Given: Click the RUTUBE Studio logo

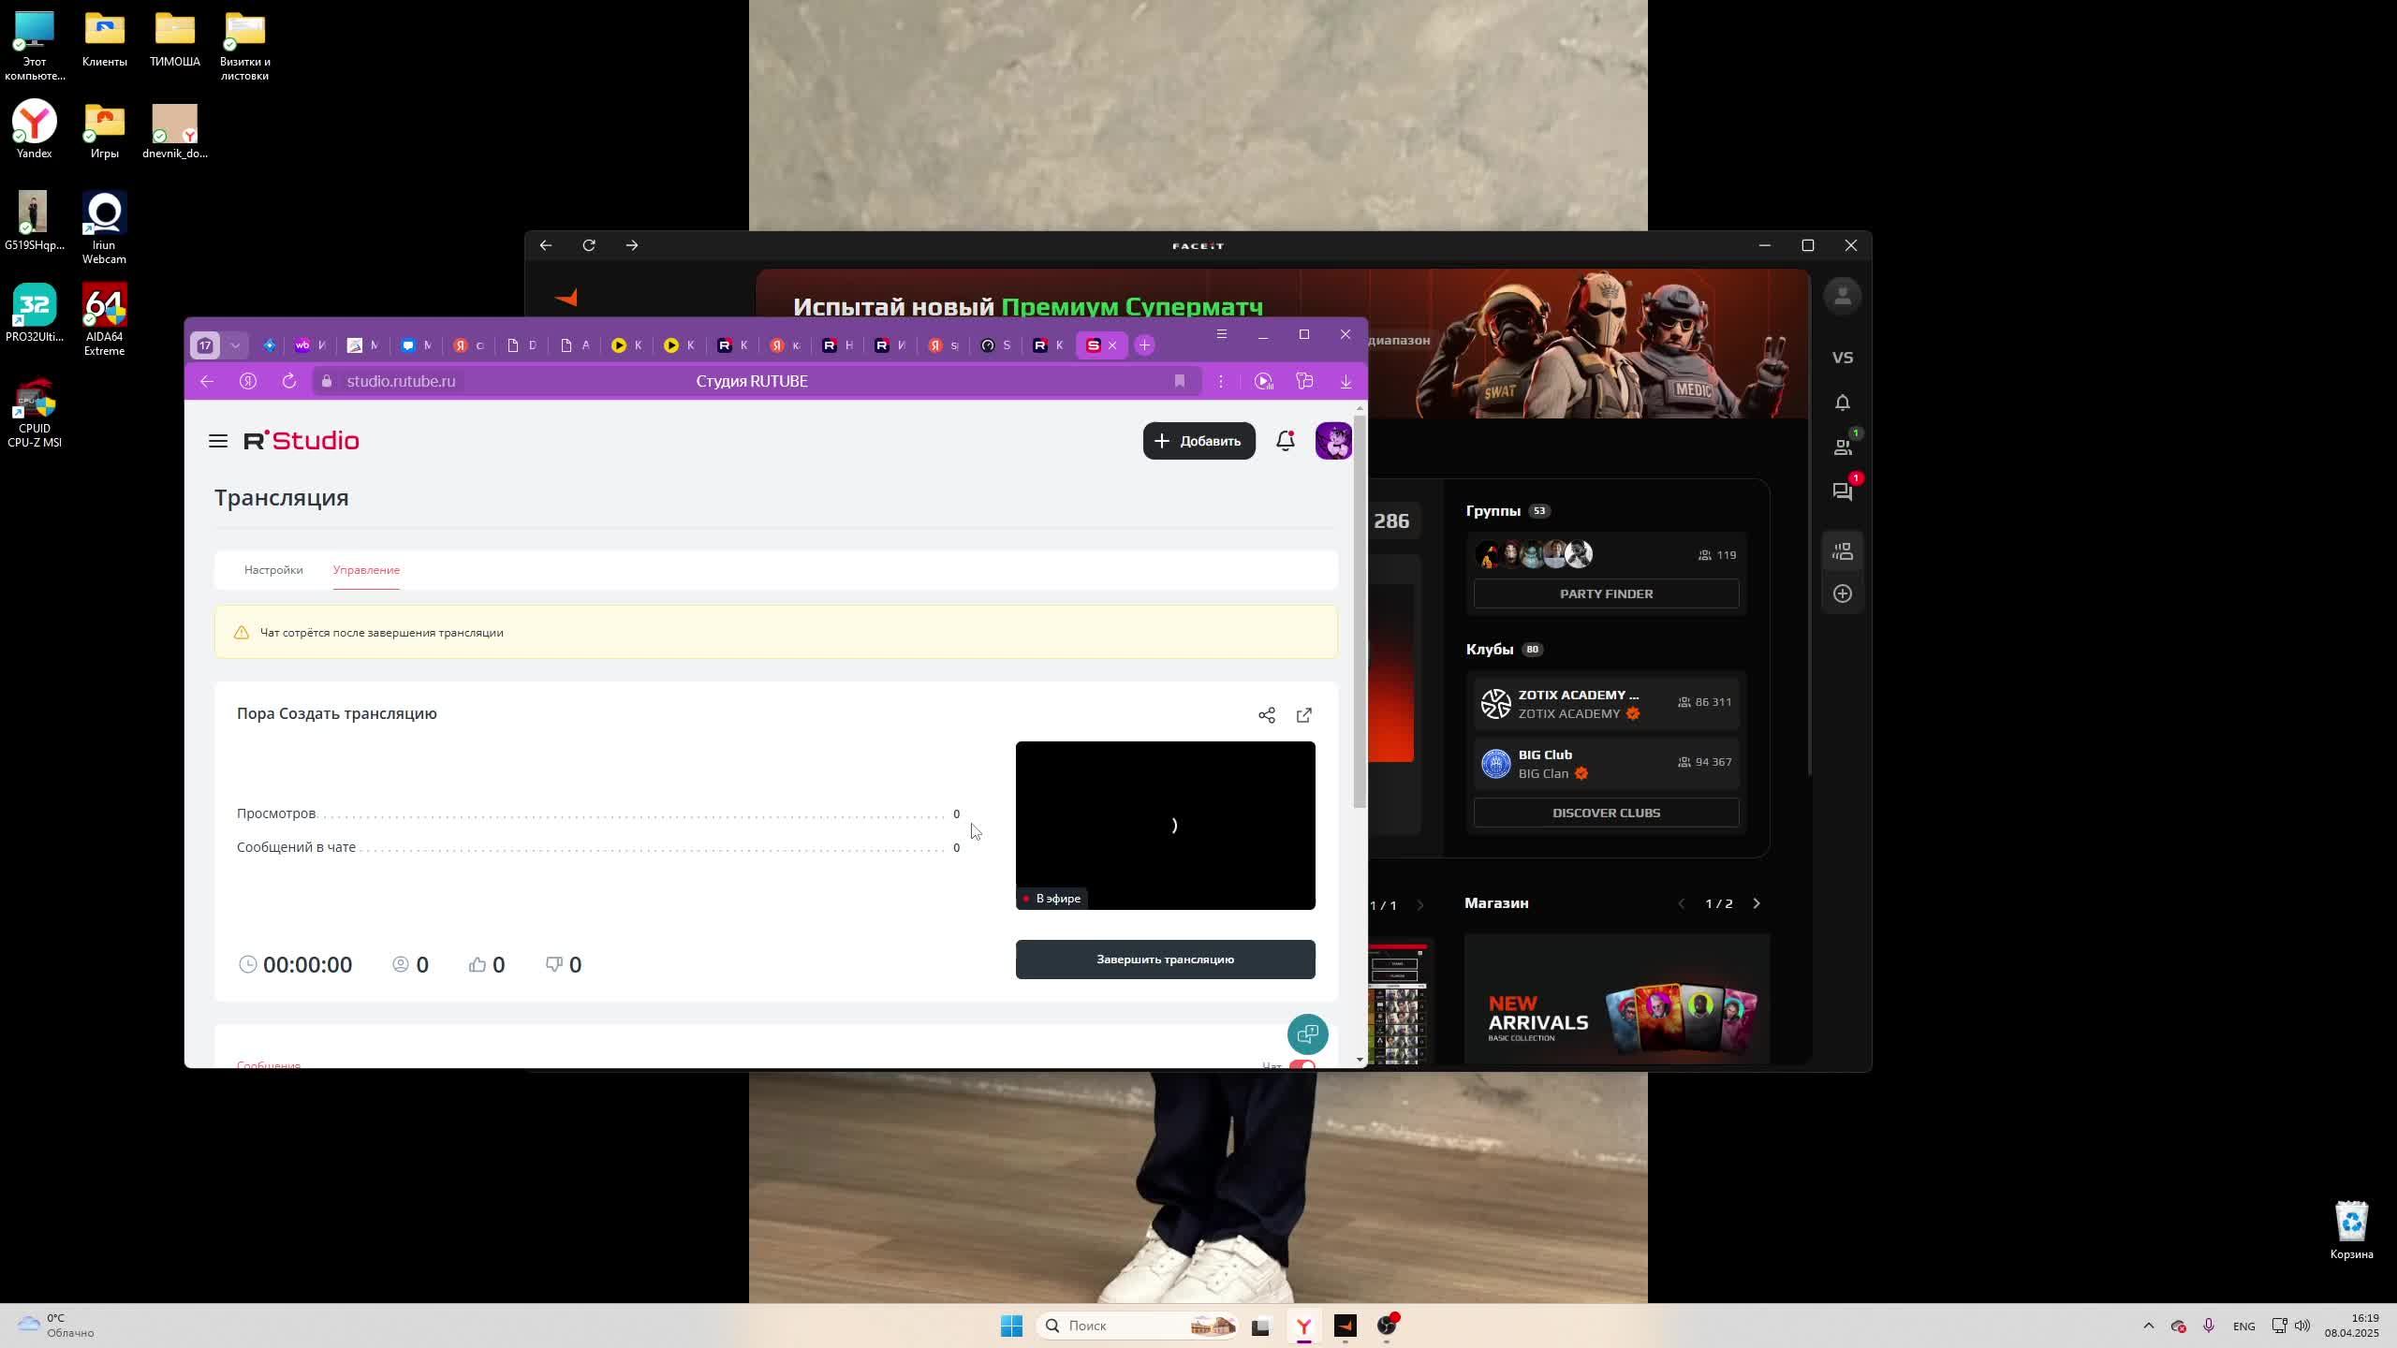Looking at the screenshot, I should 301,441.
